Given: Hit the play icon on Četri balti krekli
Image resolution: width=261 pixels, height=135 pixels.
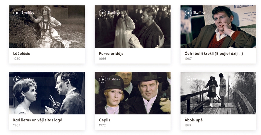Looking at the screenshot, I should point(188,13).
